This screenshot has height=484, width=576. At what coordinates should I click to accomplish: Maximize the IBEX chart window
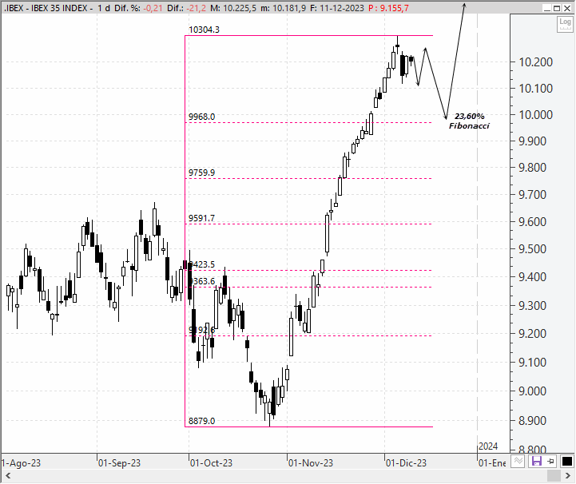[557, 9]
